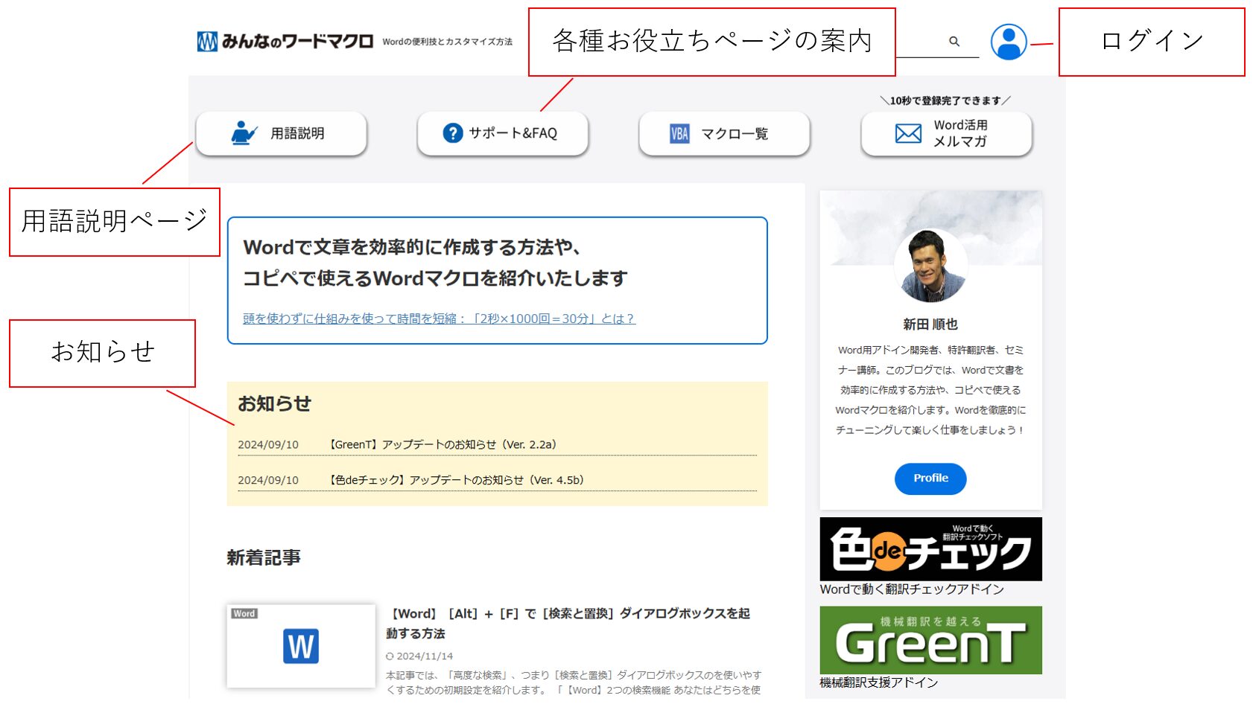The width and height of the screenshot is (1253, 707).
Task: Click the teacher icon beside 用語説明
Action: pyautogui.click(x=244, y=133)
